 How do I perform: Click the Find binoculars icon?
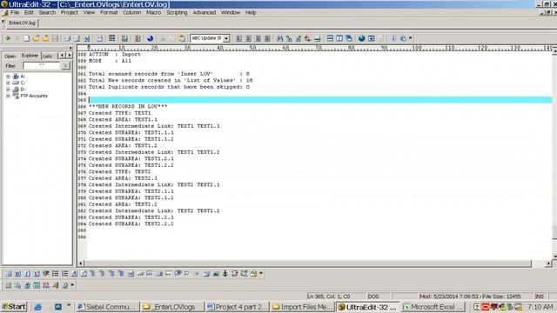(280, 38)
